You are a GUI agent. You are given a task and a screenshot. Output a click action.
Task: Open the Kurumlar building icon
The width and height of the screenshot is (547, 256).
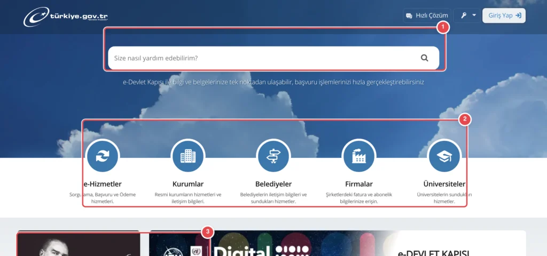click(188, 156)
